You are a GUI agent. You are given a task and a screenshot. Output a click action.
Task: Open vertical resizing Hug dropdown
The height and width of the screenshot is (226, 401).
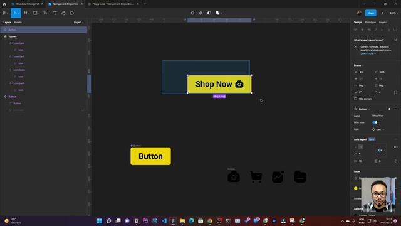click(x=380, y=85)
